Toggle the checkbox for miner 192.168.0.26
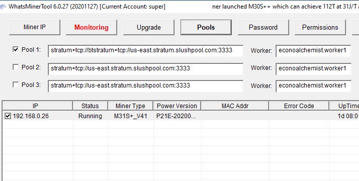The width and height of the screenshot is (359, 181). pyautogui.click(x=8, y=116)
